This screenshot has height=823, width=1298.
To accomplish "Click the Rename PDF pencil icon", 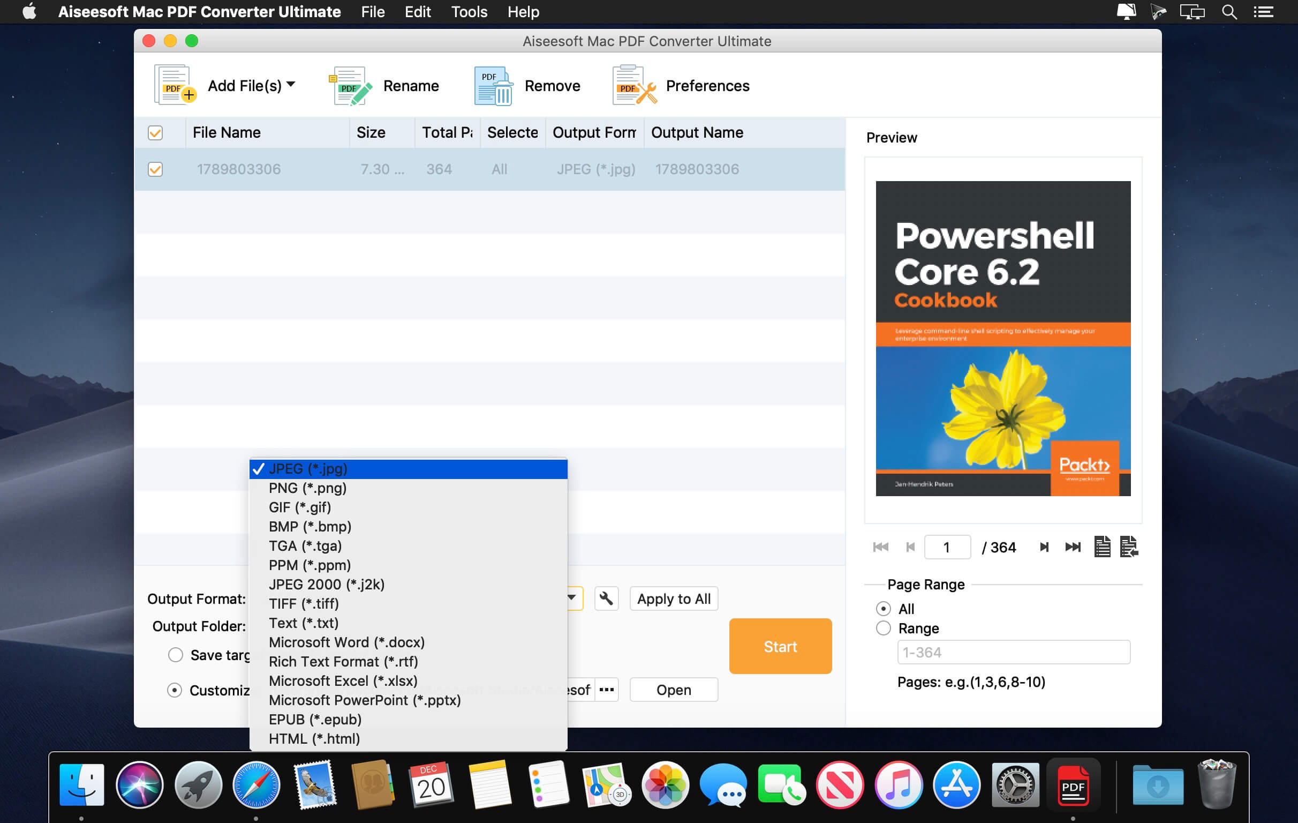I will coord(350,85).
